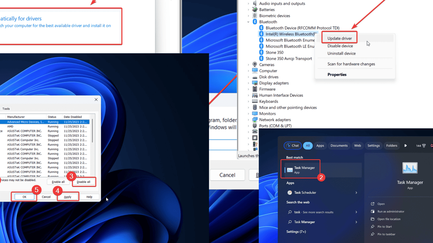Click the Apply button in services dialog
433x243 pixels.
point(68,197)
